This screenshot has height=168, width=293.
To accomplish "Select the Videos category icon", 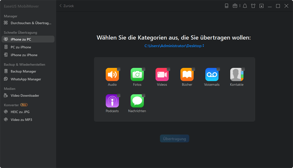I will pyautogui.click(x=162, y=74).
